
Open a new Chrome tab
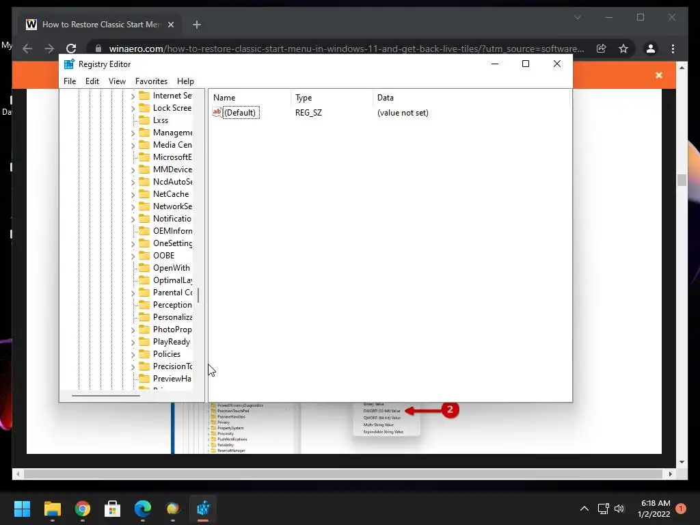coord(197,25)
